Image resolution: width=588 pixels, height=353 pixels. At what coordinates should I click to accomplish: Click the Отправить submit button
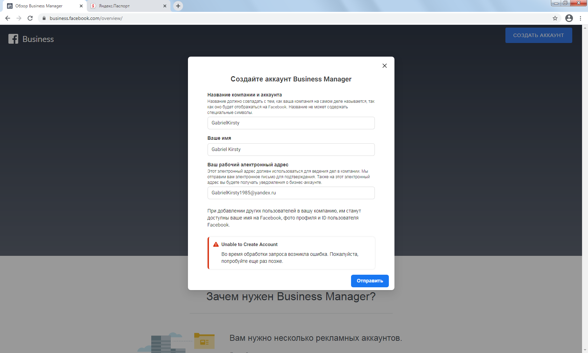(370, 281)
